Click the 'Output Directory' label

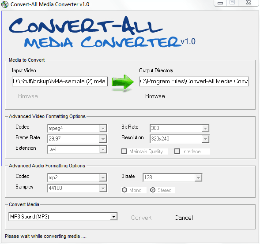156,70
